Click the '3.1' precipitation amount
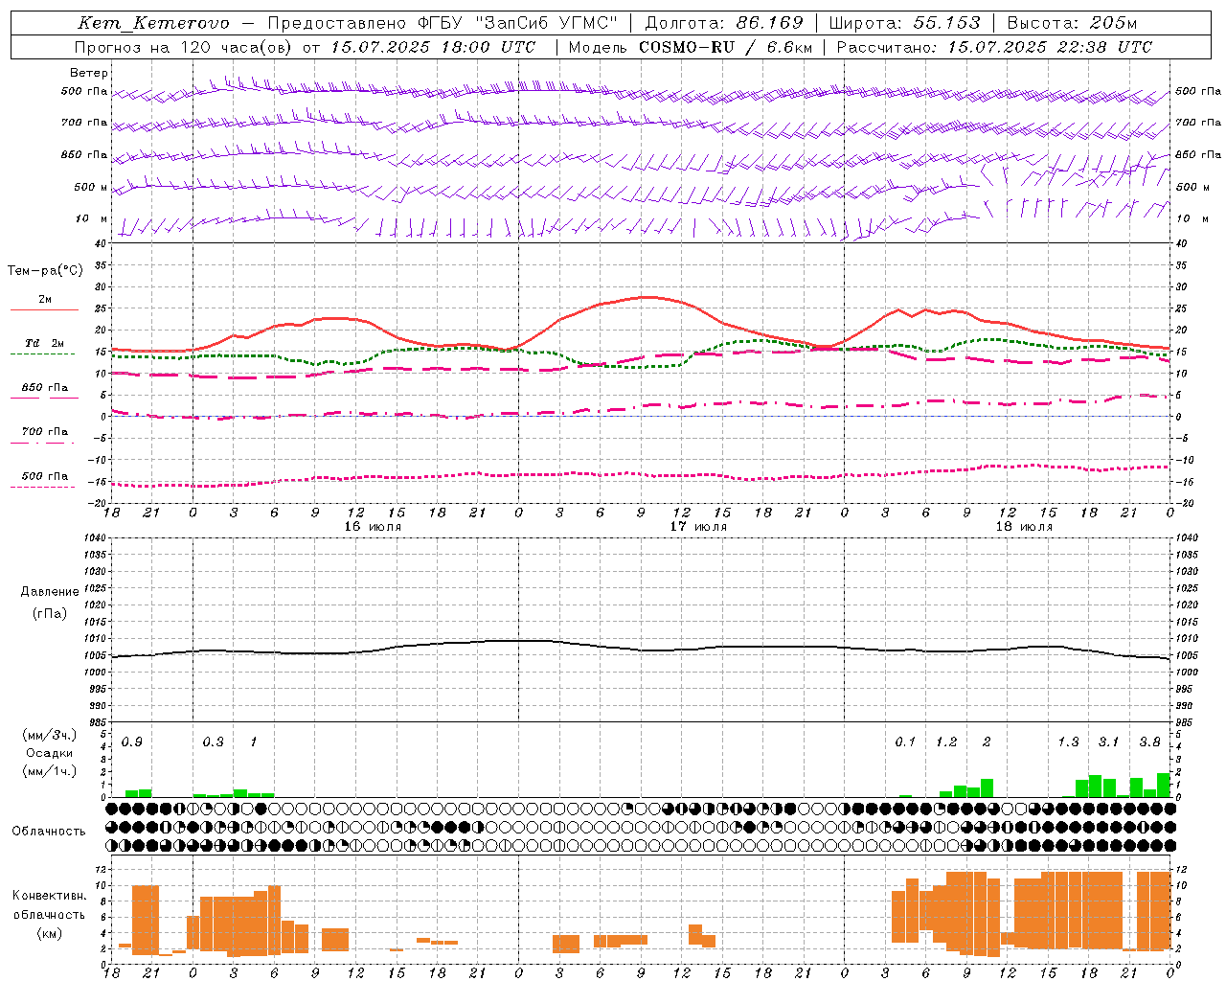1226x981 pixels. pyautogui.click(x=1108, y=742)
